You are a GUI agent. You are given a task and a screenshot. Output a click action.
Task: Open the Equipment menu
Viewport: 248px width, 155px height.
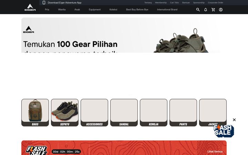click(95, 10)
